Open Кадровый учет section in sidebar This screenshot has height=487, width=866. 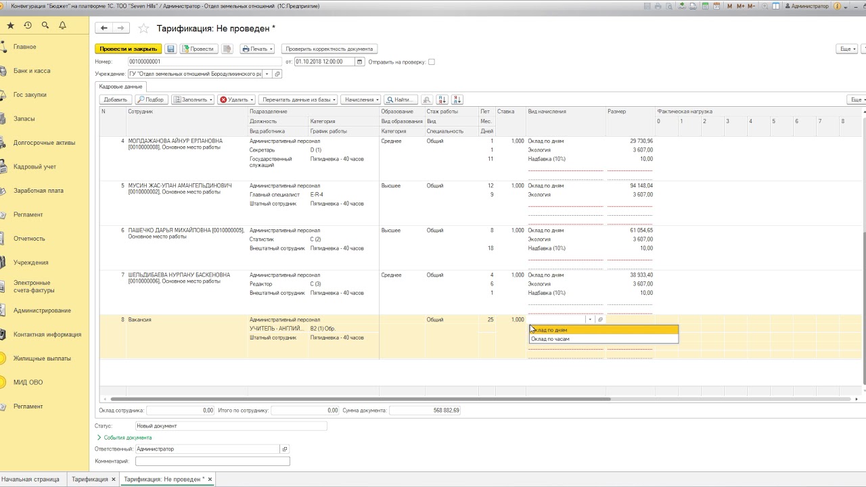[35, 166]
